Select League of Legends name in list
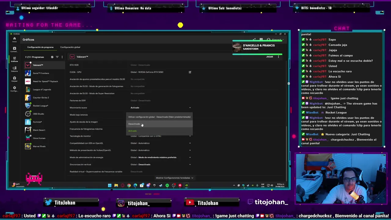Image resolution: width=391 pixels, height=220 pixels. (x=42, y=90)
